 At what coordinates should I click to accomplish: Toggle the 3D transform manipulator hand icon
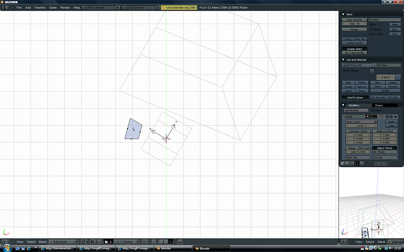click(106, 241)
